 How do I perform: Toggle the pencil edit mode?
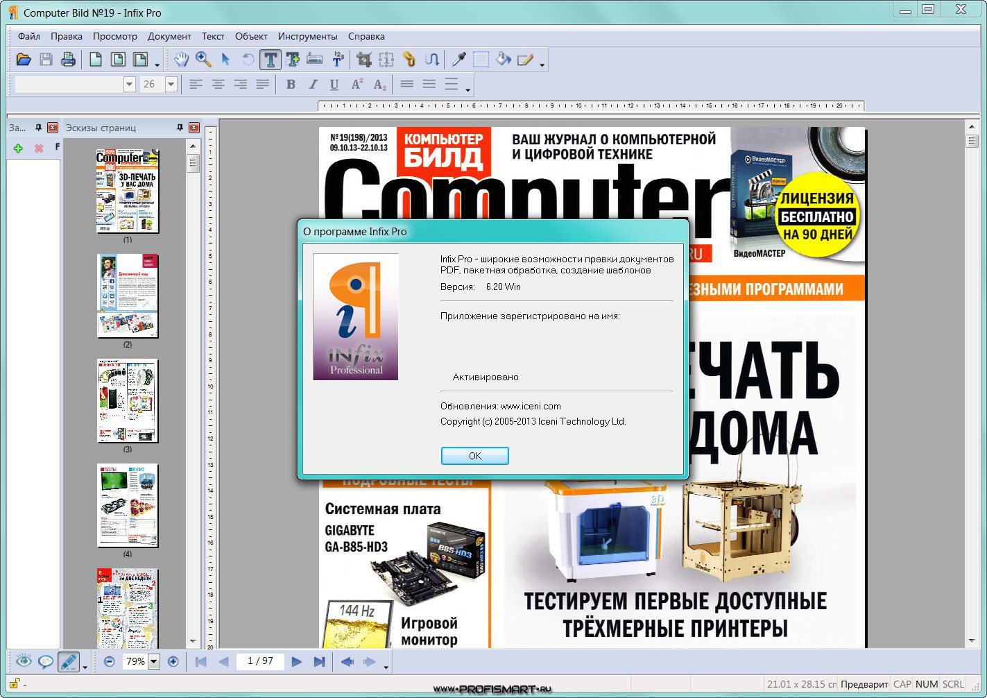pos(68,661)
